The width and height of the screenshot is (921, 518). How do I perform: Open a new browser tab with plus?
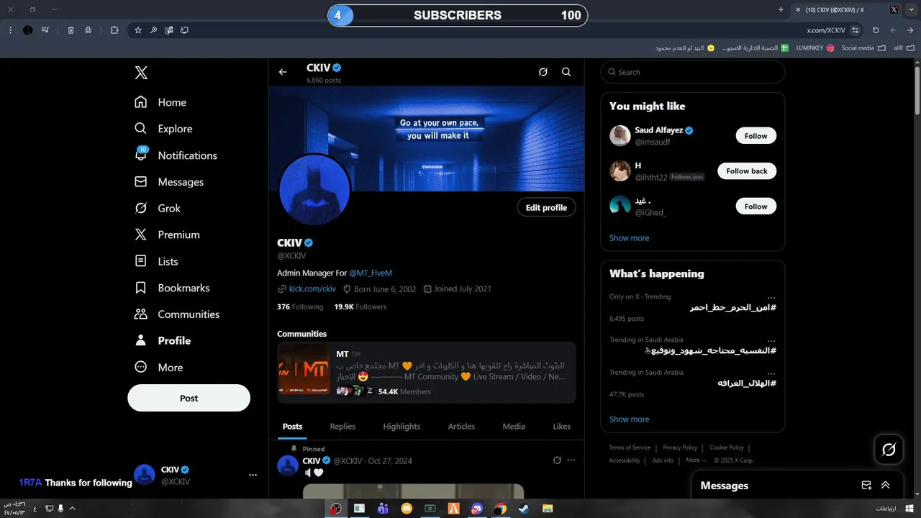[x=781, y=9]
